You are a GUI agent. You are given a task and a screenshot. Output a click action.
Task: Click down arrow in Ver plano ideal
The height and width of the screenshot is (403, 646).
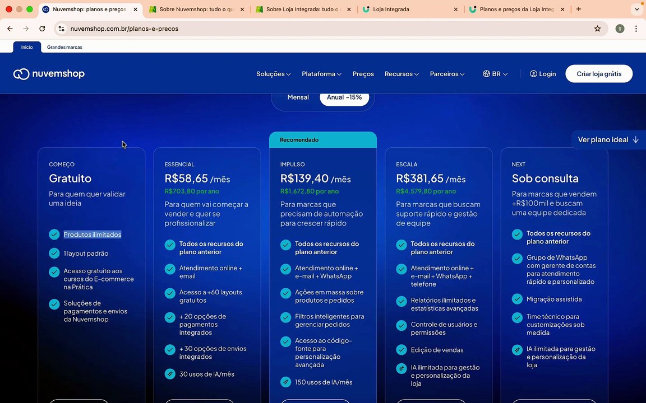[x=636, y=140]
